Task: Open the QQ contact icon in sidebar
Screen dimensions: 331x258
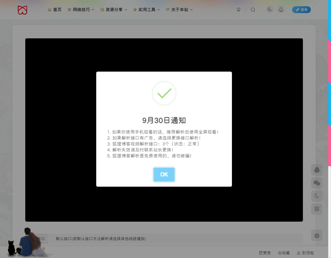Action: tap(317, 170)
